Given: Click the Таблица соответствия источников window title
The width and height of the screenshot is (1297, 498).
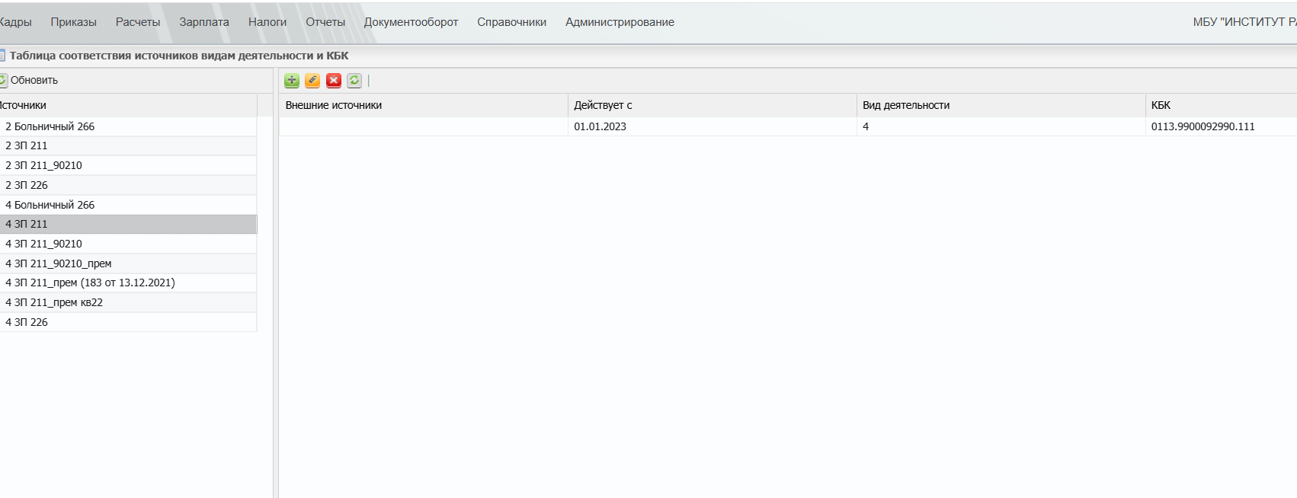Looking at the screenshot, I should click(179, 56).
